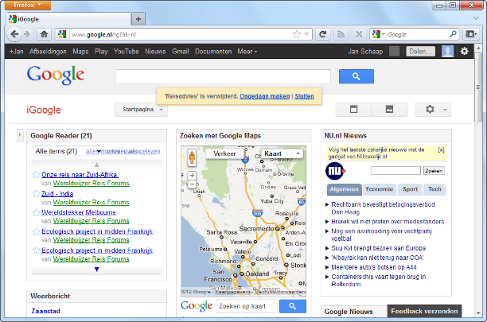This screenshot has height=322, width=487.
Task: Switch to the Sport news tab
Action: click(x=410, y=189)
